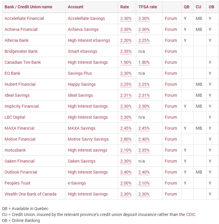Select the Happy Savings account link
Screen dimensions: 219x224
pyautogui.click(x=82, y=84)
